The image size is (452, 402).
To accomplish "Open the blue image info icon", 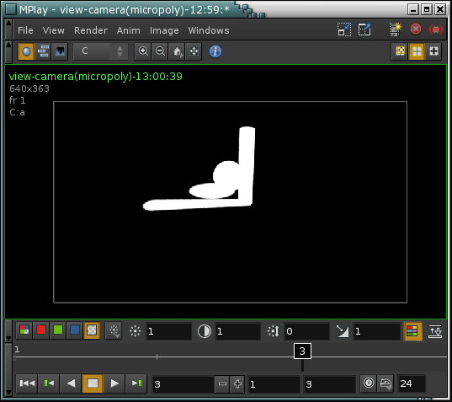I will [215, 51].
